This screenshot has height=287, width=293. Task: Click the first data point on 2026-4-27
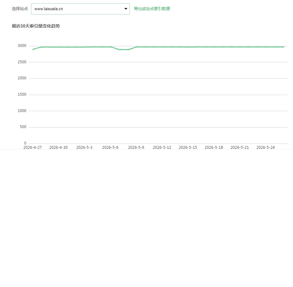(x=33, y=50)
